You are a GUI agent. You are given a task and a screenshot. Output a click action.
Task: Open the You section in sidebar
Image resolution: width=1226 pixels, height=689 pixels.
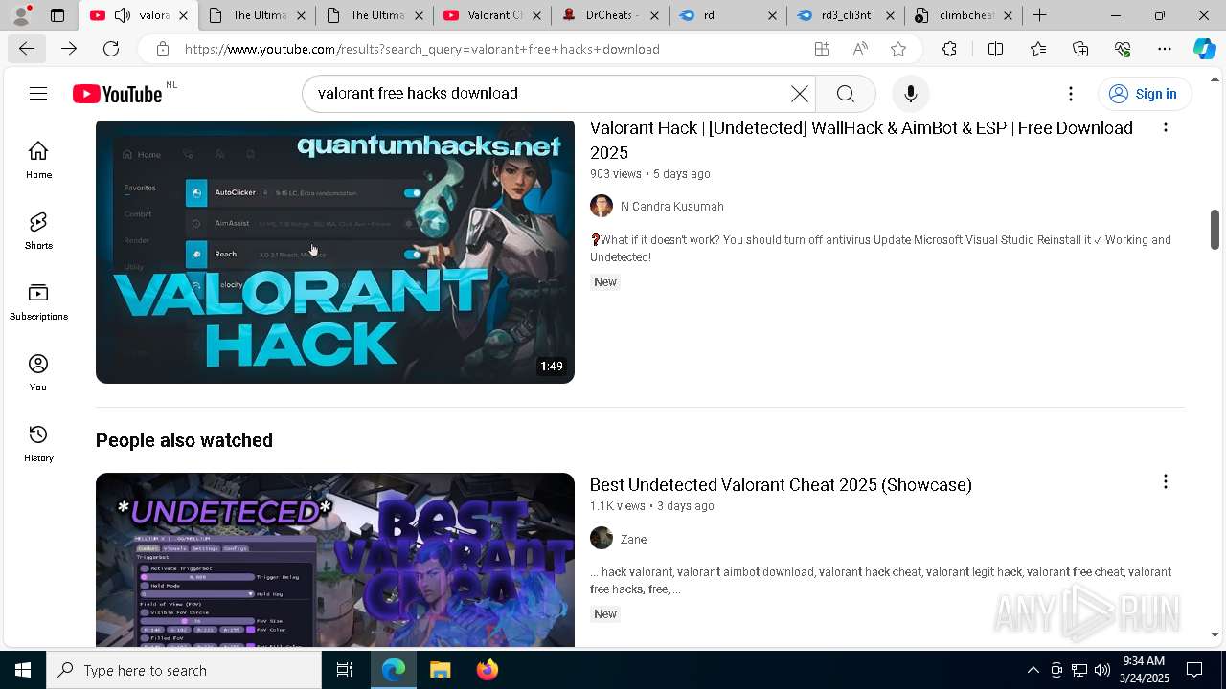tap(38, 372)
